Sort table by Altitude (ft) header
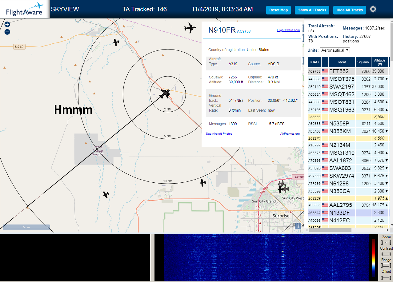Viewport: 393px width, 282px height. pos(380,62)
